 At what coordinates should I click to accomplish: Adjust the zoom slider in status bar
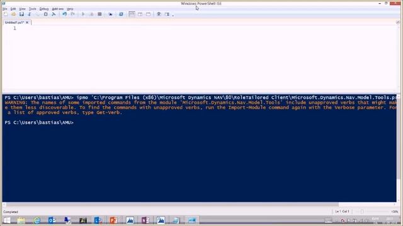pos(362,212)
